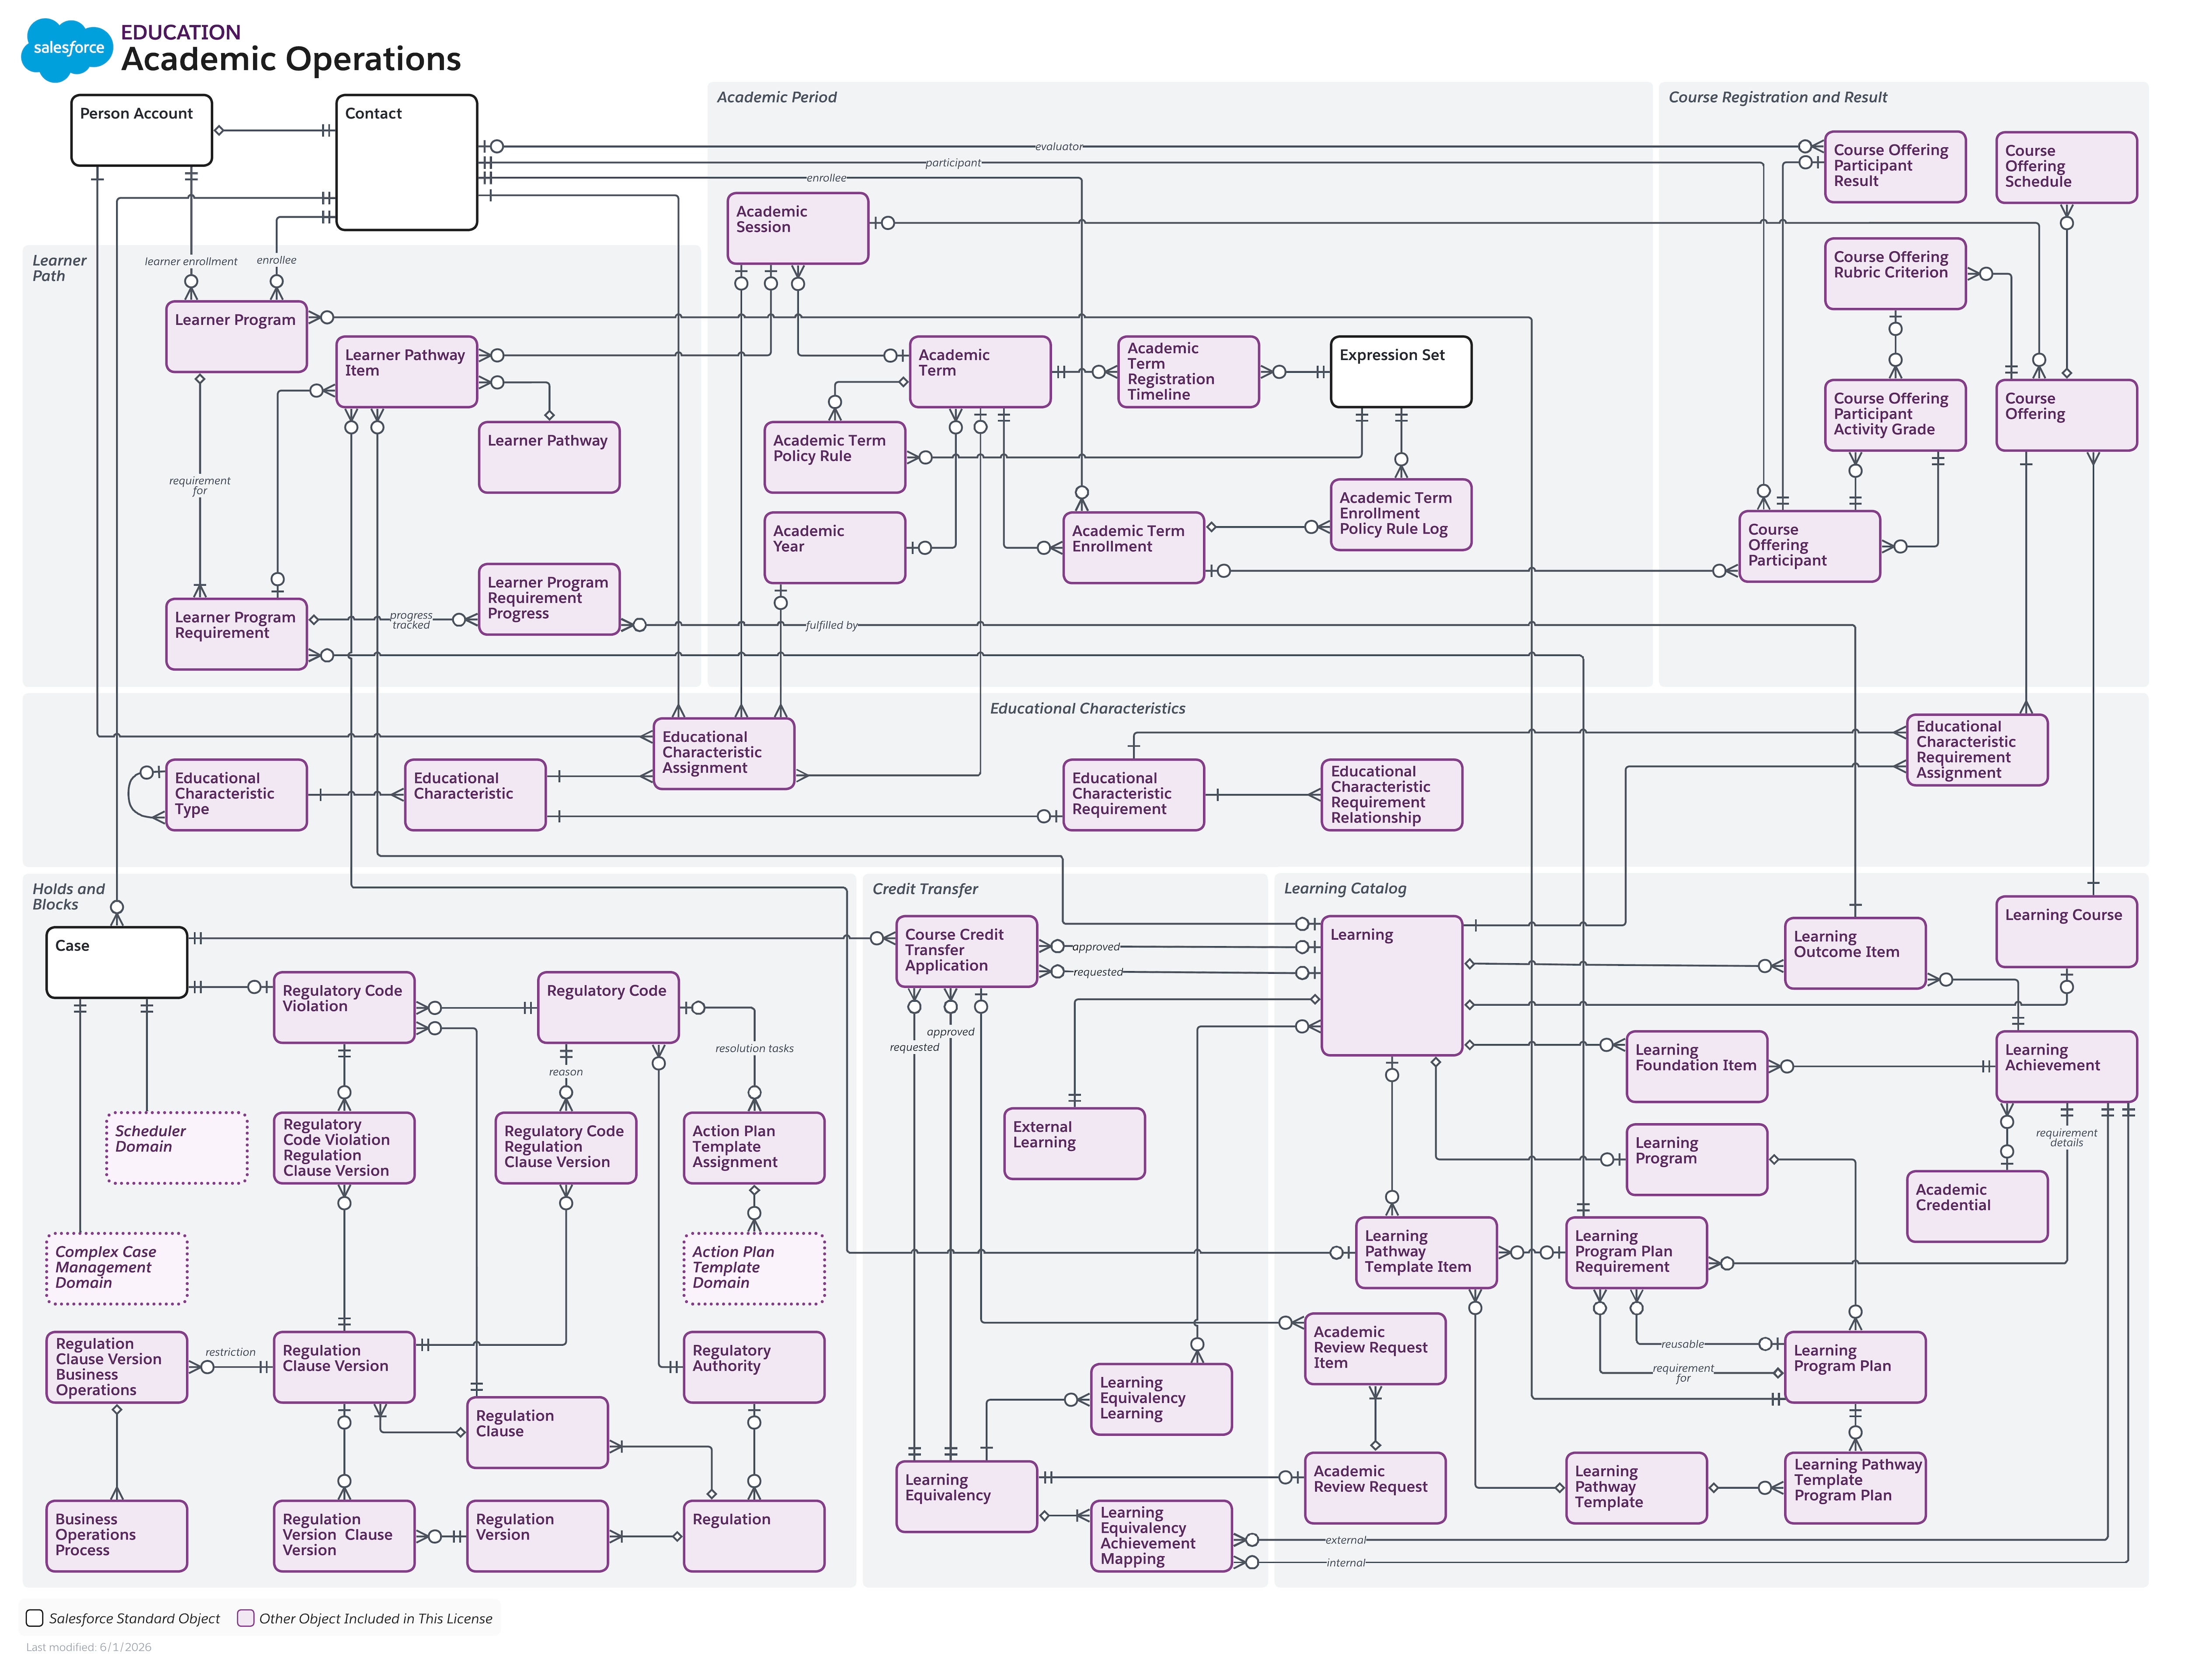
Task: Click the Academic Period section heading
Action: [776, 97]
